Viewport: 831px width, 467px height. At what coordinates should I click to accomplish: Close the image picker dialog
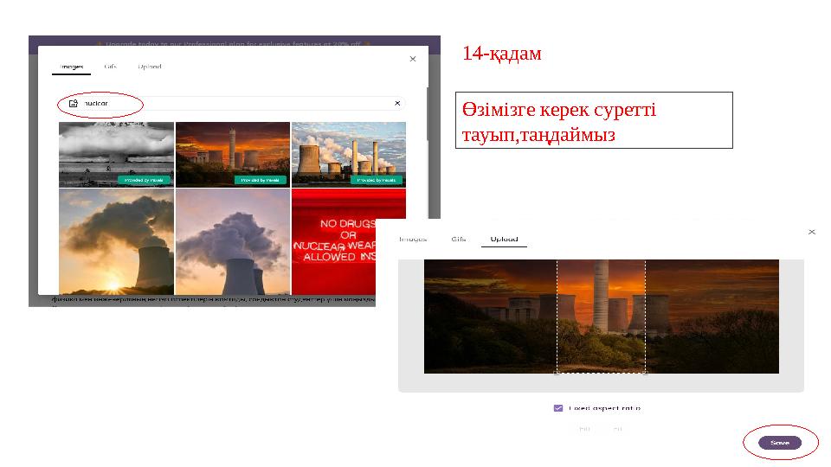(413, 59)
